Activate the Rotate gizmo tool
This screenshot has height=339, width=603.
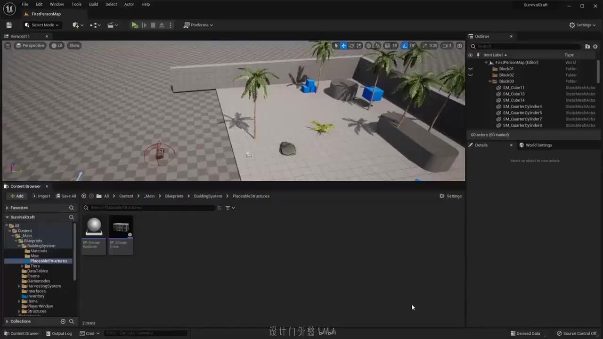(351, 46)
